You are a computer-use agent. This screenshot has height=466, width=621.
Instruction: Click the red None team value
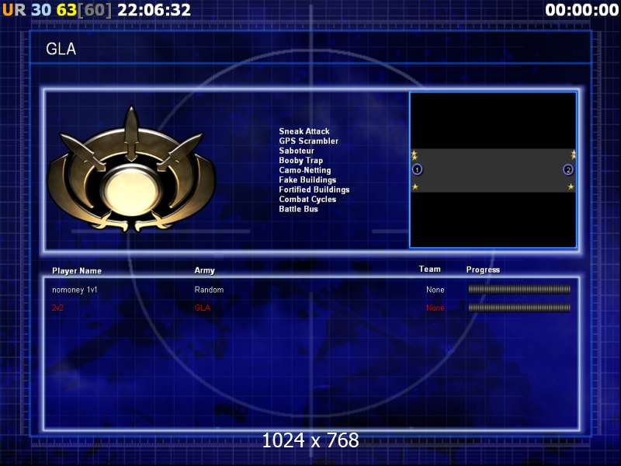point(435,308)
